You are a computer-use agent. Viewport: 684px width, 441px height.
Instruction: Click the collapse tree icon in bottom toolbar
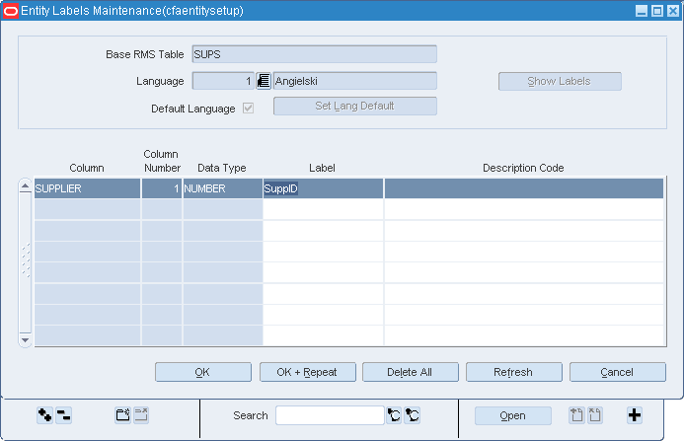[64, 415]
